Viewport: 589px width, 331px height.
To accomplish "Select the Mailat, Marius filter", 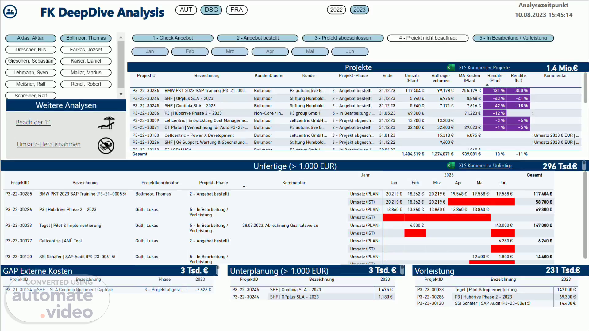I will coord(86,73).
